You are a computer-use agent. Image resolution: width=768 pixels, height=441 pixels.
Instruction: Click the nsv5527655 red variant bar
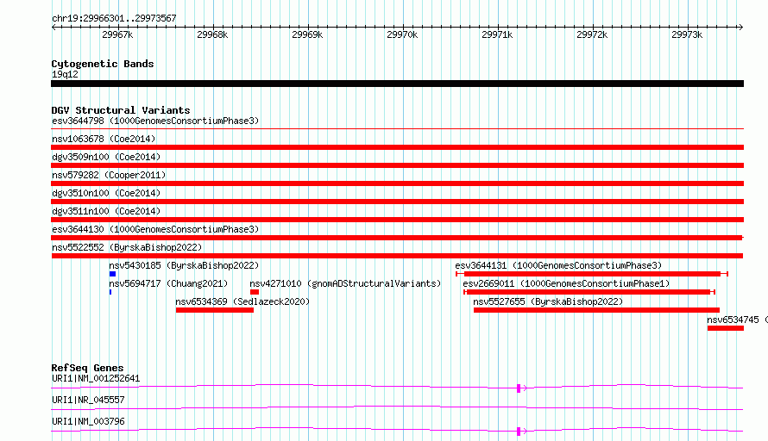[596, 310]
